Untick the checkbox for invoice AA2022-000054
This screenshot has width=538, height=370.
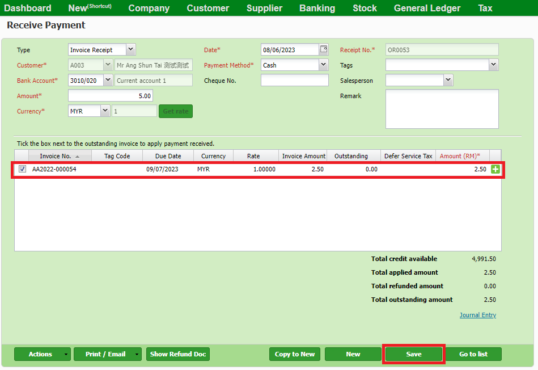point(22,169)
